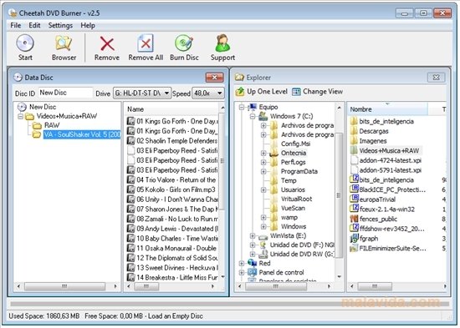Click Explorer file list horizontal scrollbar thumb
The image size is (460, 328).
tap(375, 286)
